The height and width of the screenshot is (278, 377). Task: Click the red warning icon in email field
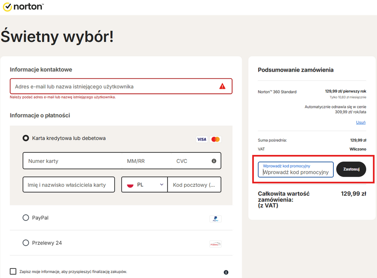click(222, 86)
